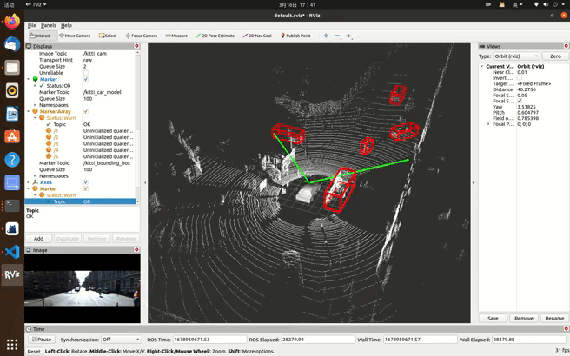
Task: Click the Zero view button
Action: coord(555,56)
